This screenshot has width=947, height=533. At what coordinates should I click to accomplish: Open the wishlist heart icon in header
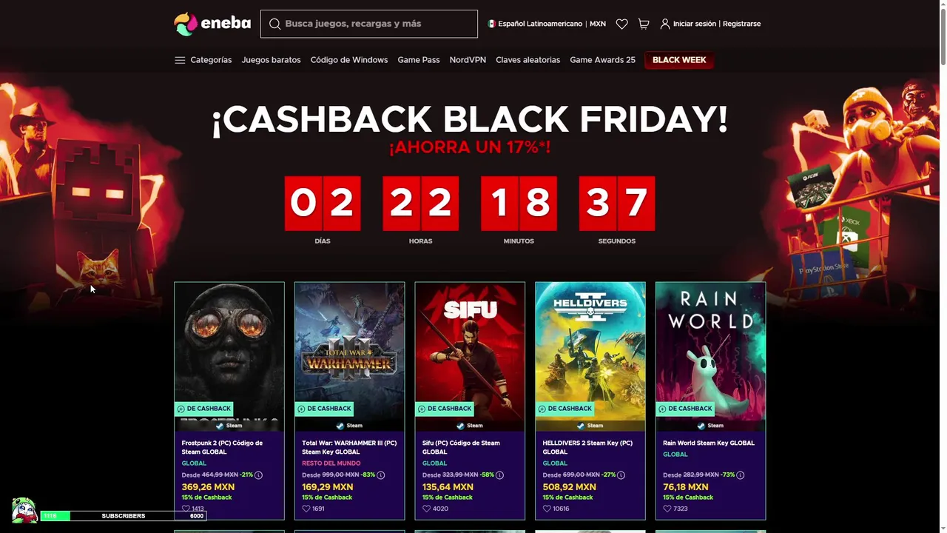click(x=621, y=24)
